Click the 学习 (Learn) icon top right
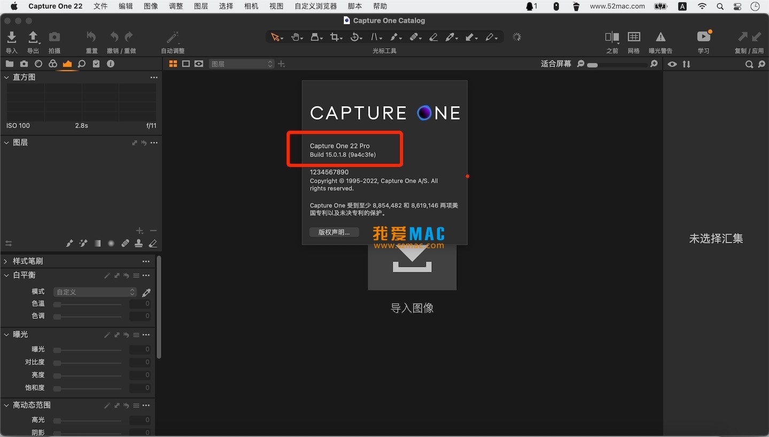The height and width of the screenshot is (437, 769). 703,37
